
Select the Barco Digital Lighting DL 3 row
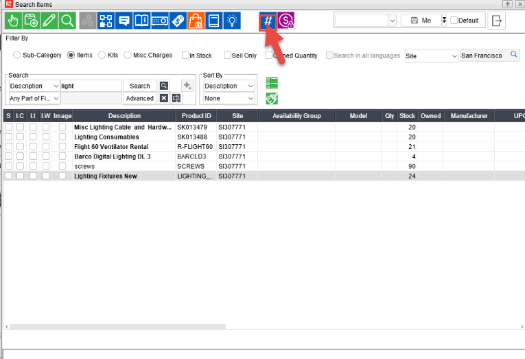[264, 157]
